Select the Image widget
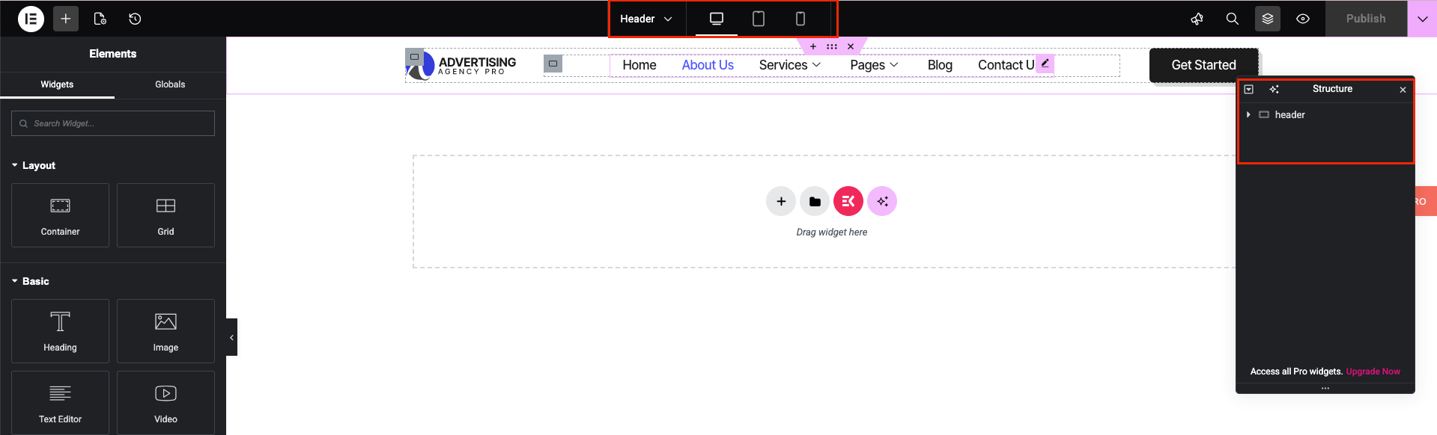The width and height of the screenshot is (1437, 435). 165,331
